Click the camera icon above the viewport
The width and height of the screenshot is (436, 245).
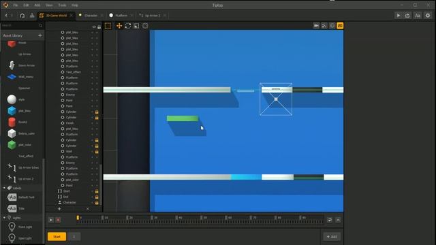pos(316,26)
